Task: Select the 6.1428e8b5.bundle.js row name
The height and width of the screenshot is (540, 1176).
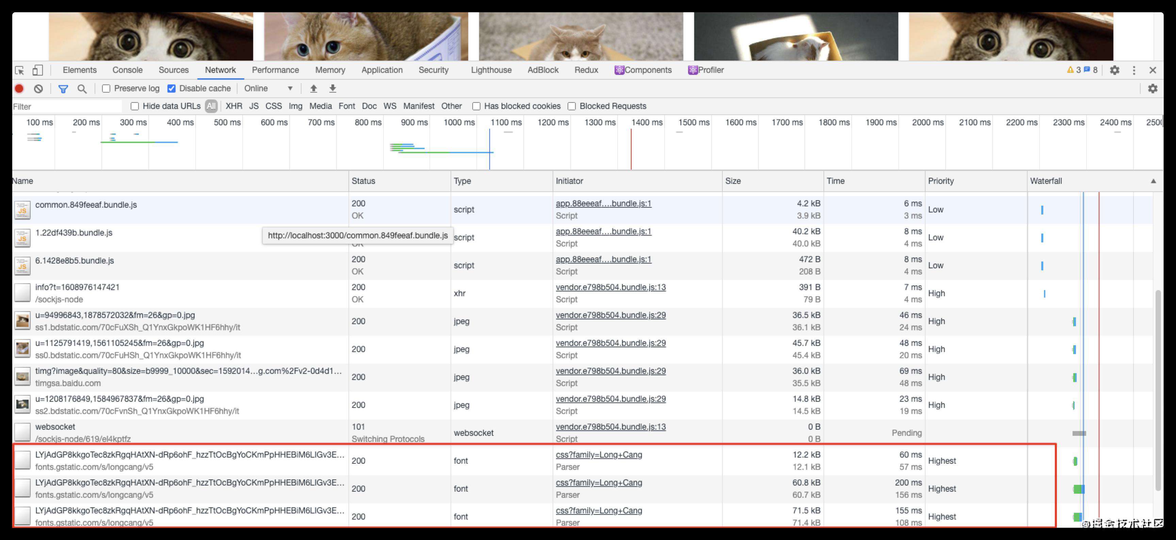Action: (x=75, y=260)
